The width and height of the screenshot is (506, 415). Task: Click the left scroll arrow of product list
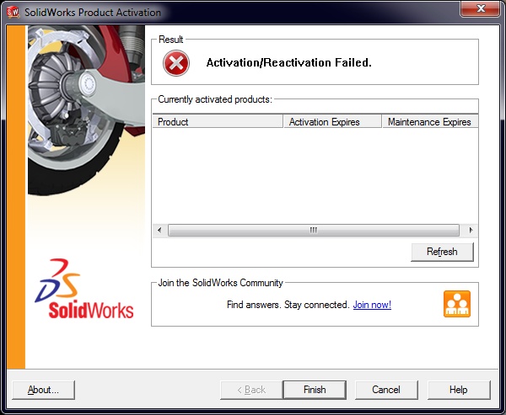[x=159, y=230]
